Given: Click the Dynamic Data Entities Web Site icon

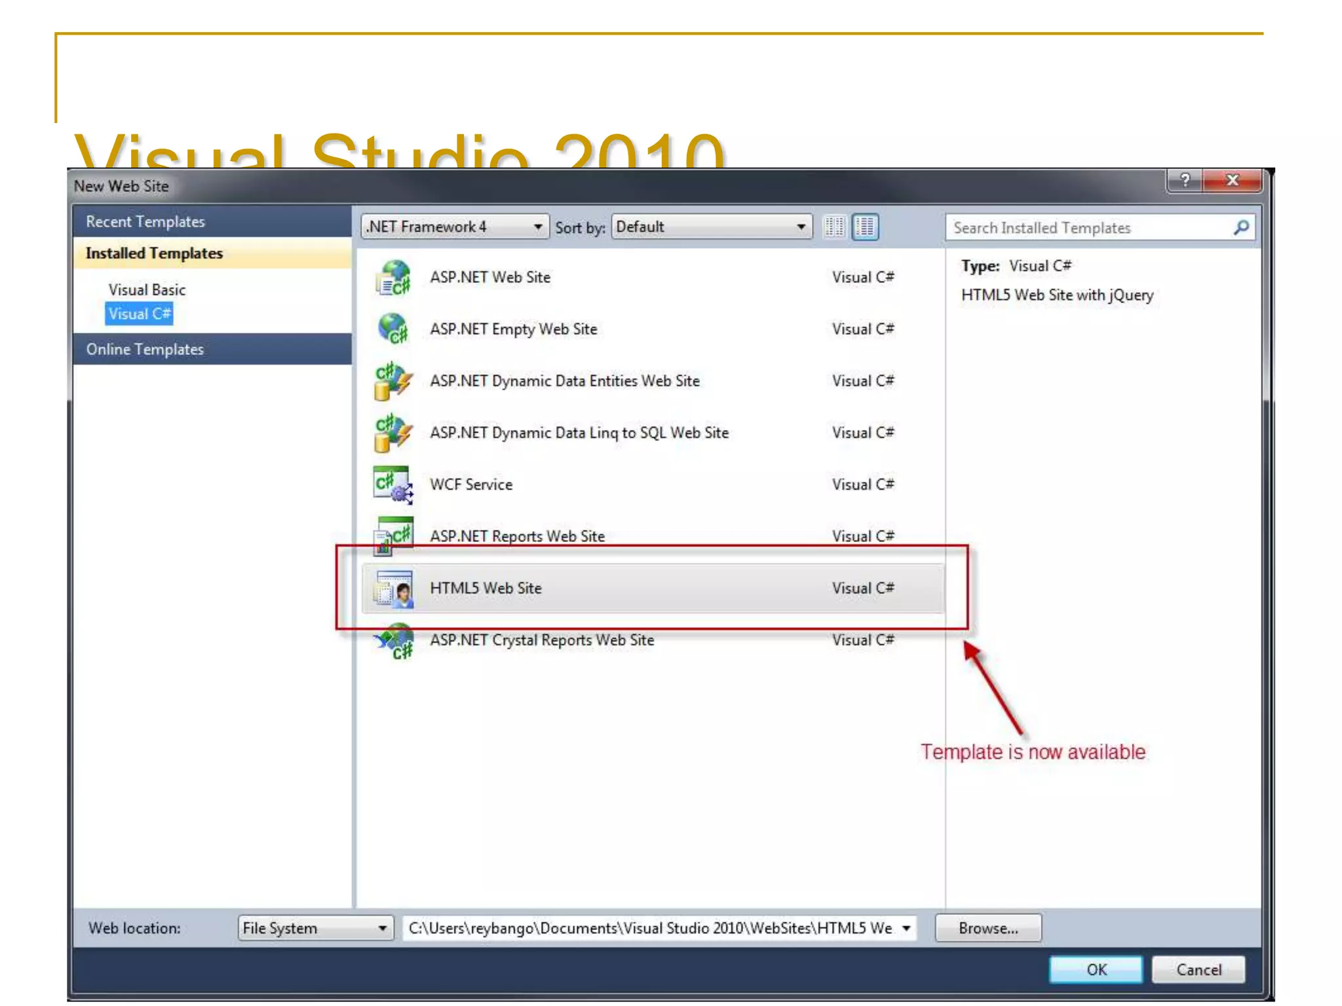Looking at the screenshot, I should tap(394, 381).
